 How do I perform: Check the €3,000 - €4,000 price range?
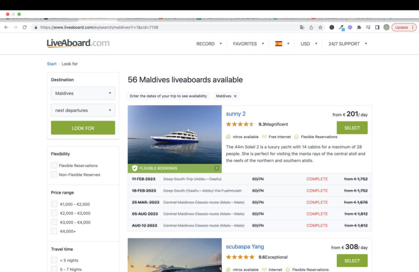point(54,222)
